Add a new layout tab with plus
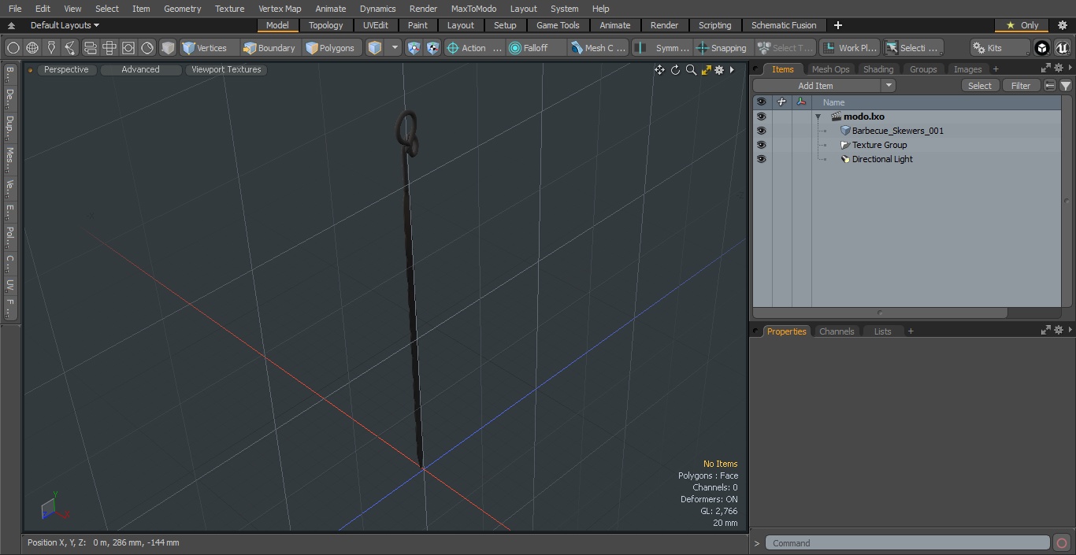Image resolution: width=1076 pixels, height=555 pixels. (837, 25)
